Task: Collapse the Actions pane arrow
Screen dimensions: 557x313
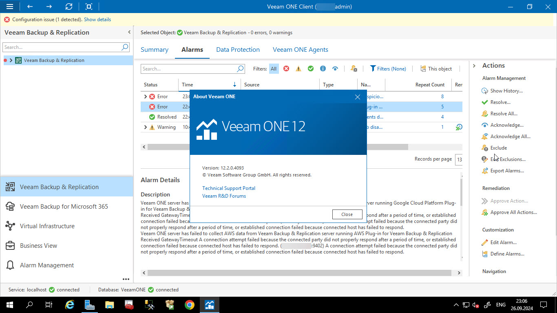Action: click(474, 66)
